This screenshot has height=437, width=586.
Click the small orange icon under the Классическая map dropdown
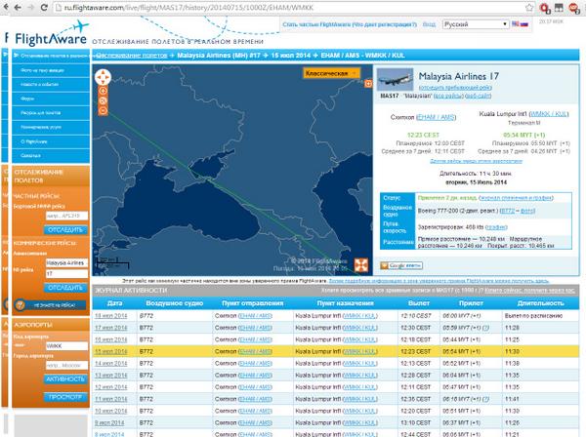(368, 84)
